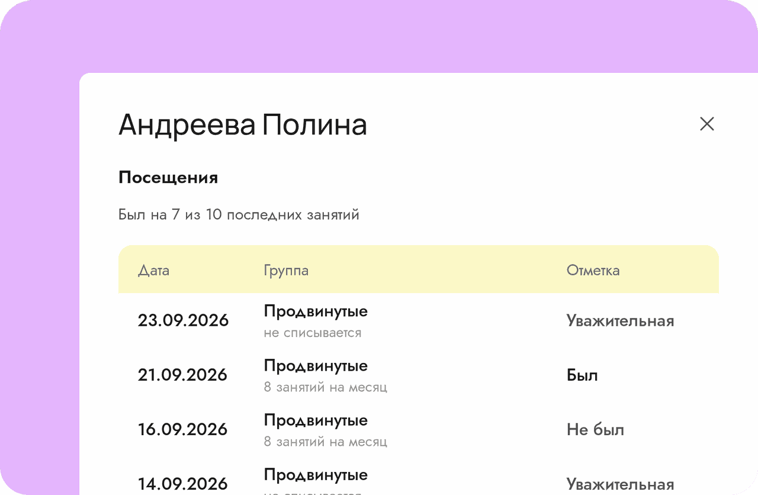This screenshot has width=758, height=495.
Task: Click Продвинутые in the 14.09.2026 row
Action: (x=316, y=475)
